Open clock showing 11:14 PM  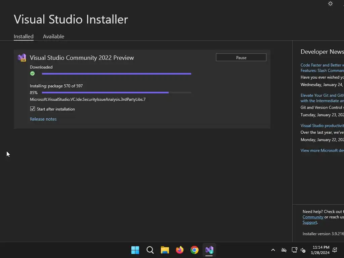click(x=320, y=250)
